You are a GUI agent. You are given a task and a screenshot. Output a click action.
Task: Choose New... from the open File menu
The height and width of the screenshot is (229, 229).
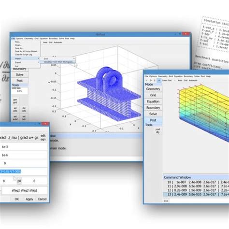[x=17, y=42]
